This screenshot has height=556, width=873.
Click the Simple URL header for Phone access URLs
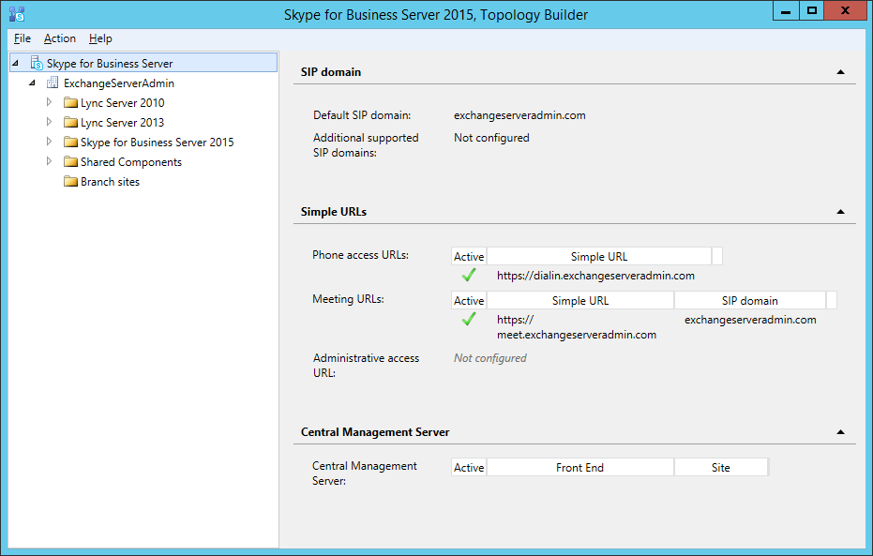599,256
